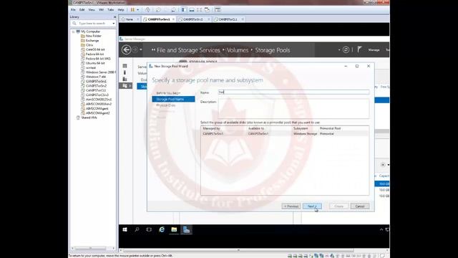Image resolution: width=458 pixels, height=258 pixels.
Task: Open the notifications flag icon
Action: click(x=360, y=49)
